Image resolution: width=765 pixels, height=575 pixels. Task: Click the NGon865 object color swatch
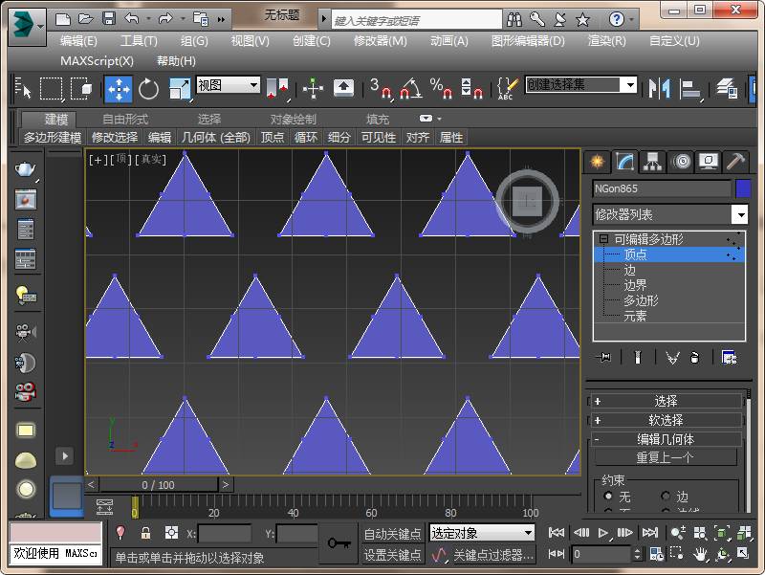[743, 188]
